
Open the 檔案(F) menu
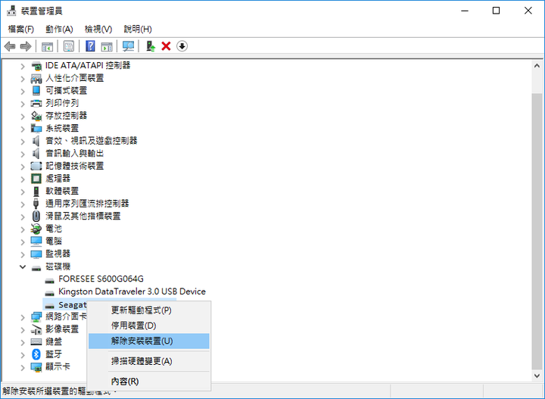21,29
